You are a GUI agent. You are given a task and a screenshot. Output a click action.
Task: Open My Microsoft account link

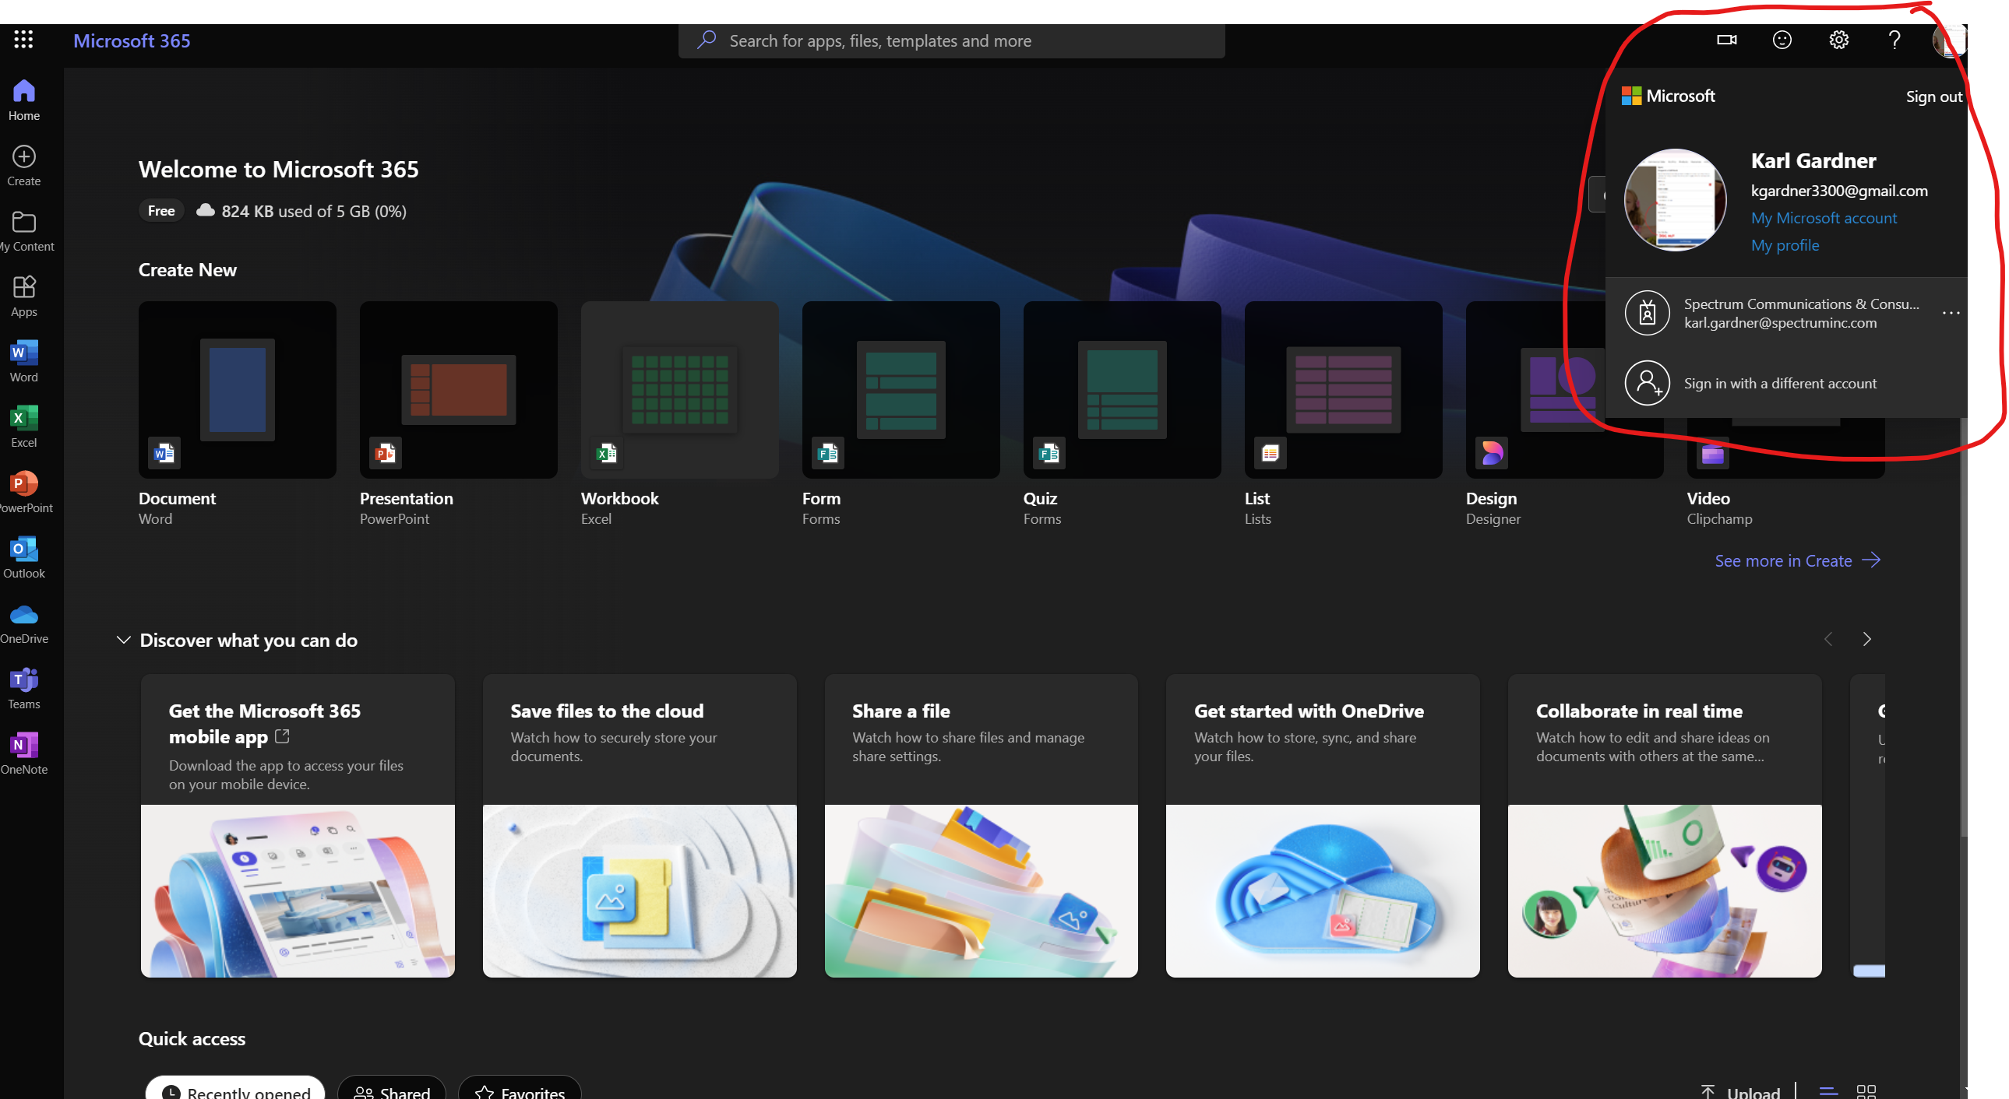(1824, 218)
